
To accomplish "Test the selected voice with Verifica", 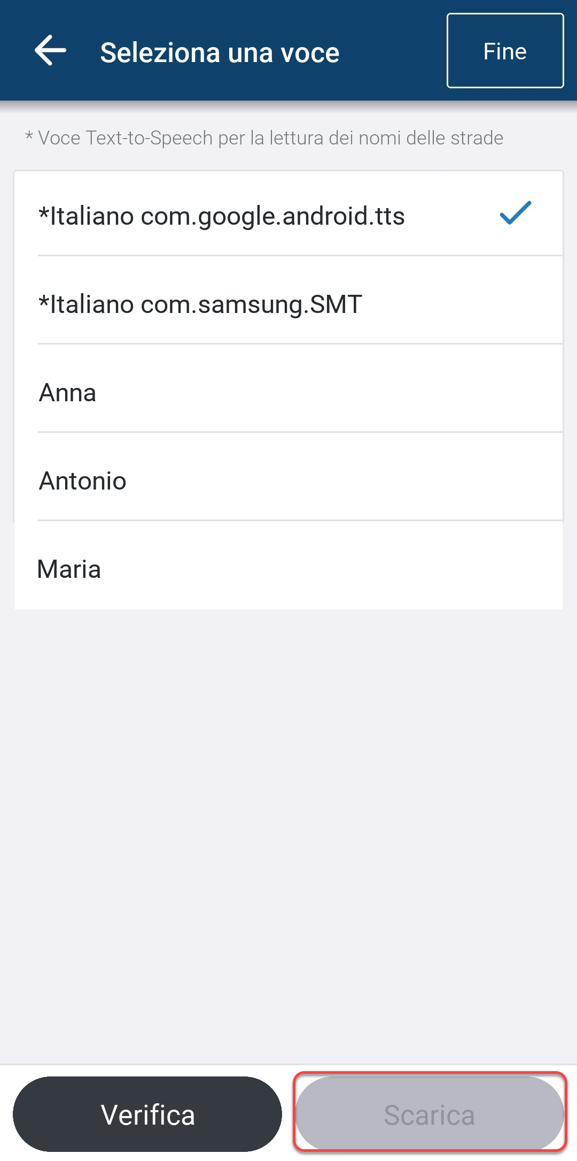I will tap(147, 1115).
